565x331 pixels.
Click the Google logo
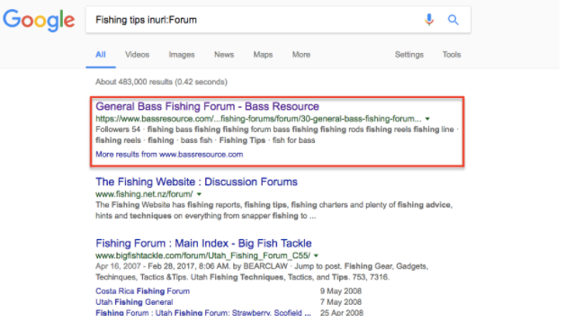(39, 21)
